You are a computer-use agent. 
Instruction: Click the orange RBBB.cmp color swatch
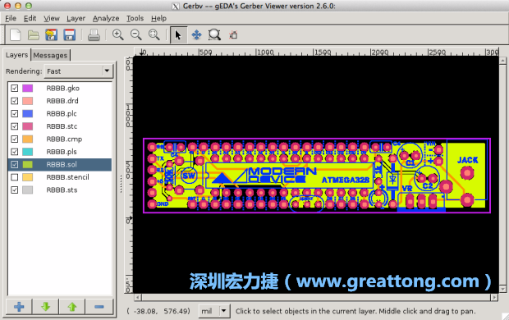coord(28,139)
